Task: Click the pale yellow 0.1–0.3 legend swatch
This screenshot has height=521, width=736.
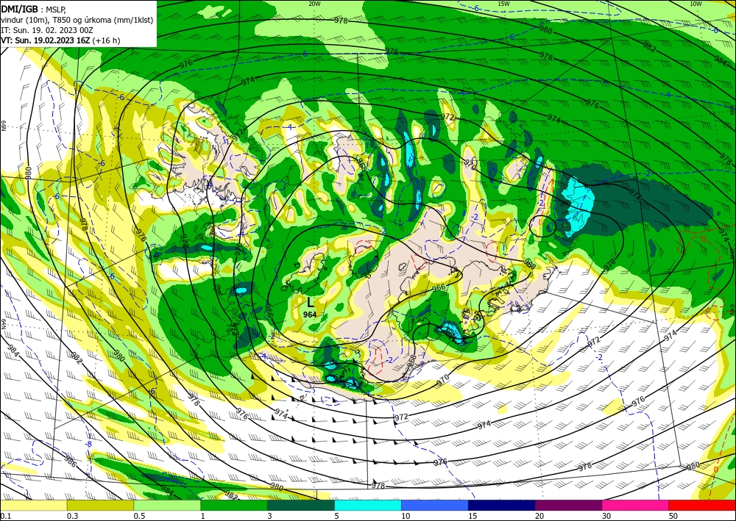Action: click(x=34, y=506)
